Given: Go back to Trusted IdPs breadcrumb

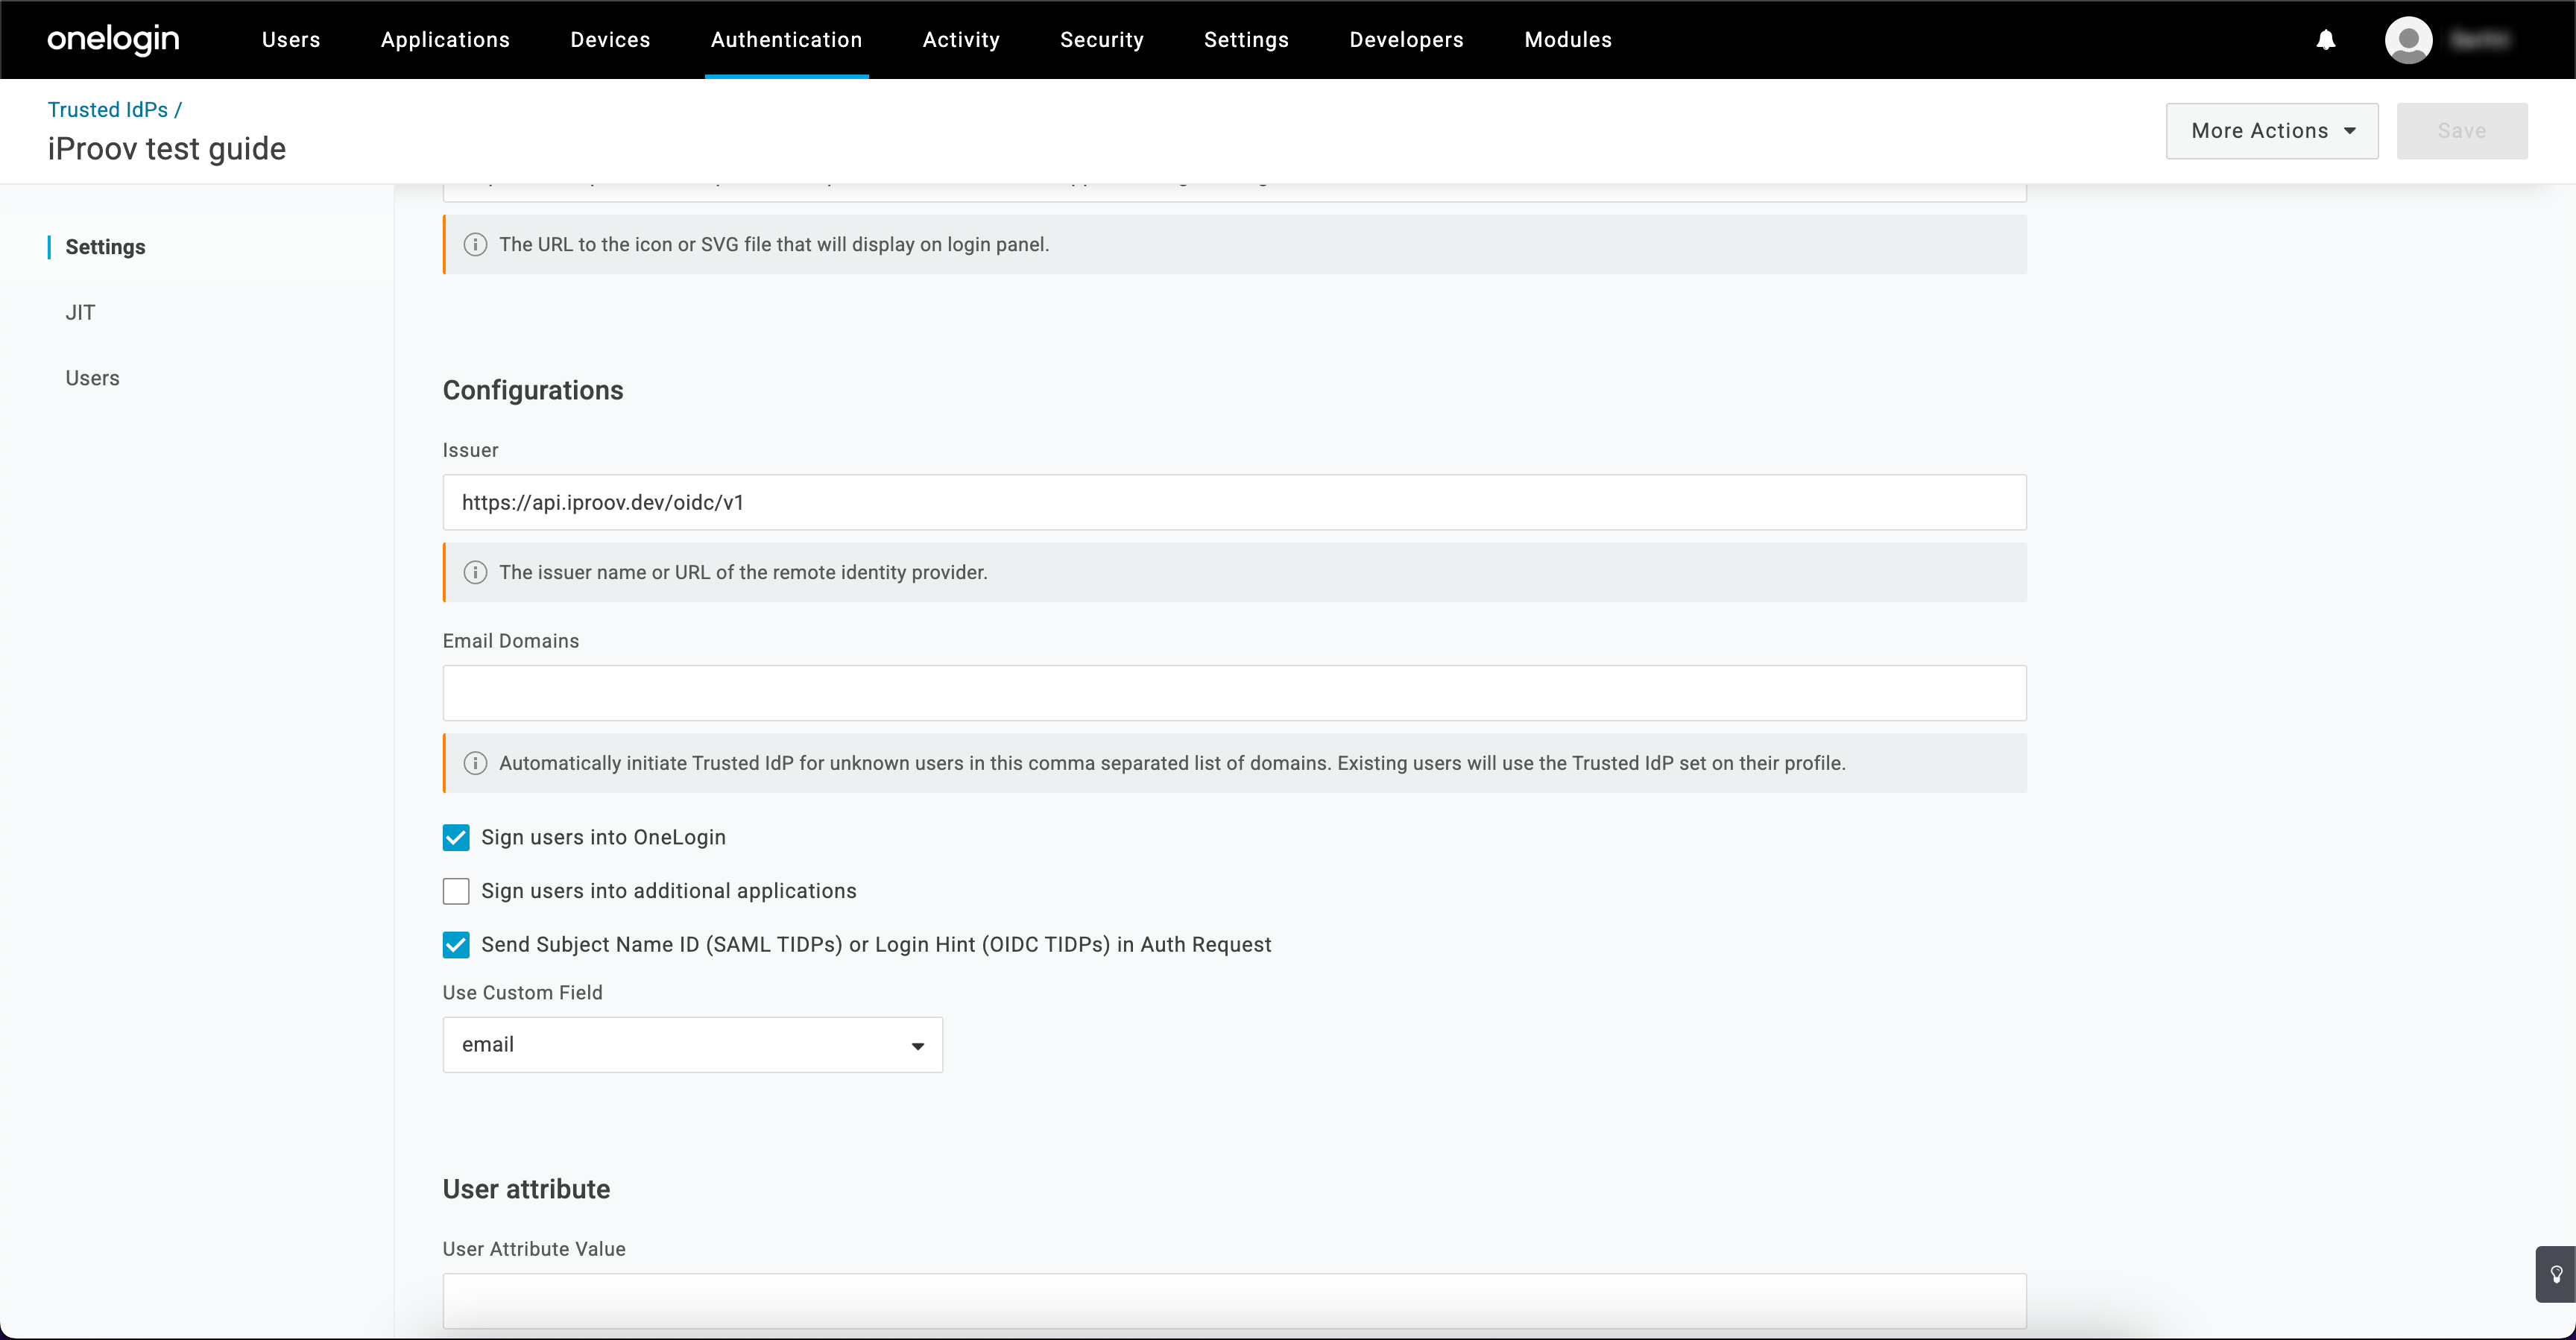Looking at the screenshot, I should pyautogui.click(x=108, y=110).
